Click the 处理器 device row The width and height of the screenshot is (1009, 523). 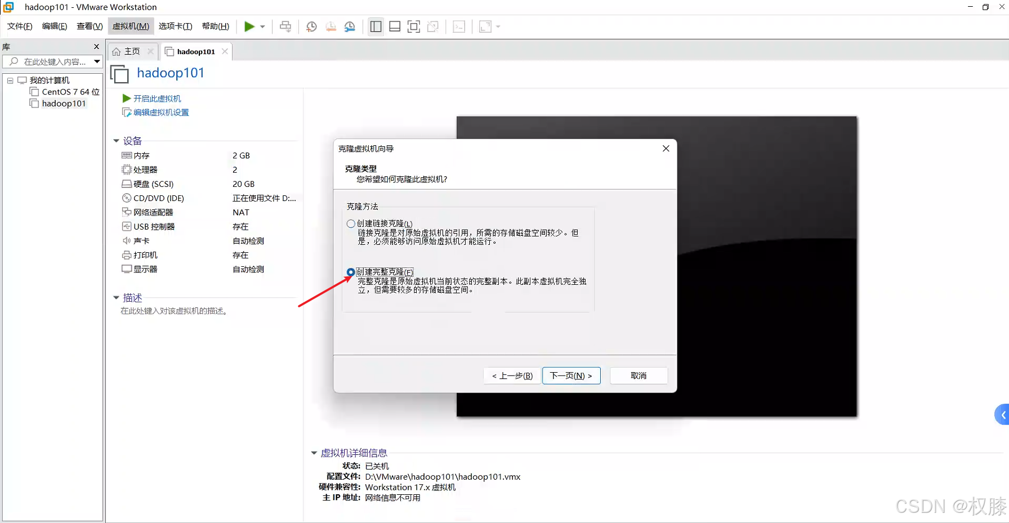(208, 169)
